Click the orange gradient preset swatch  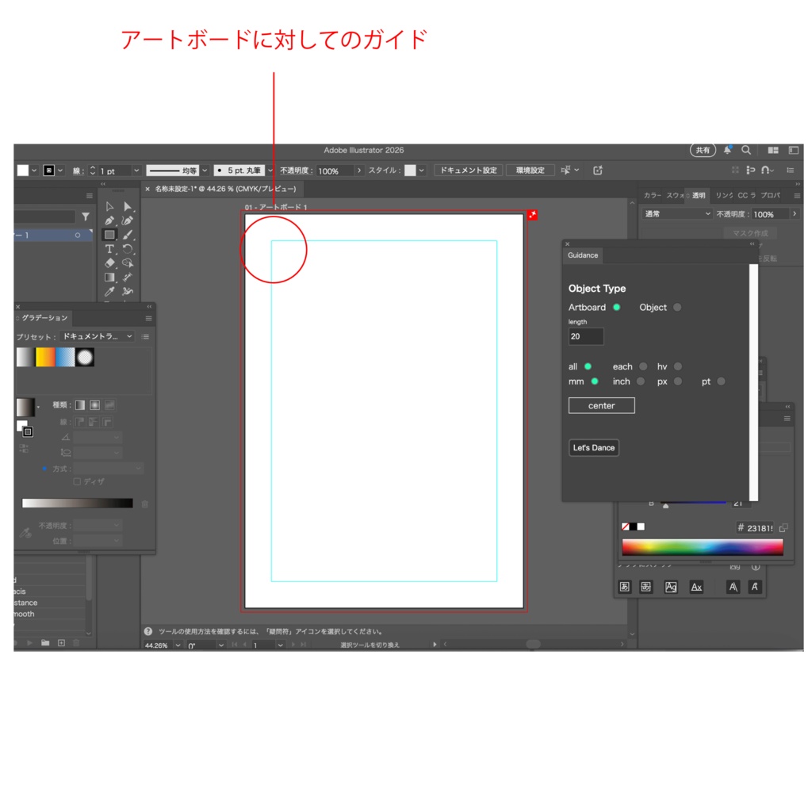(45, 358)
